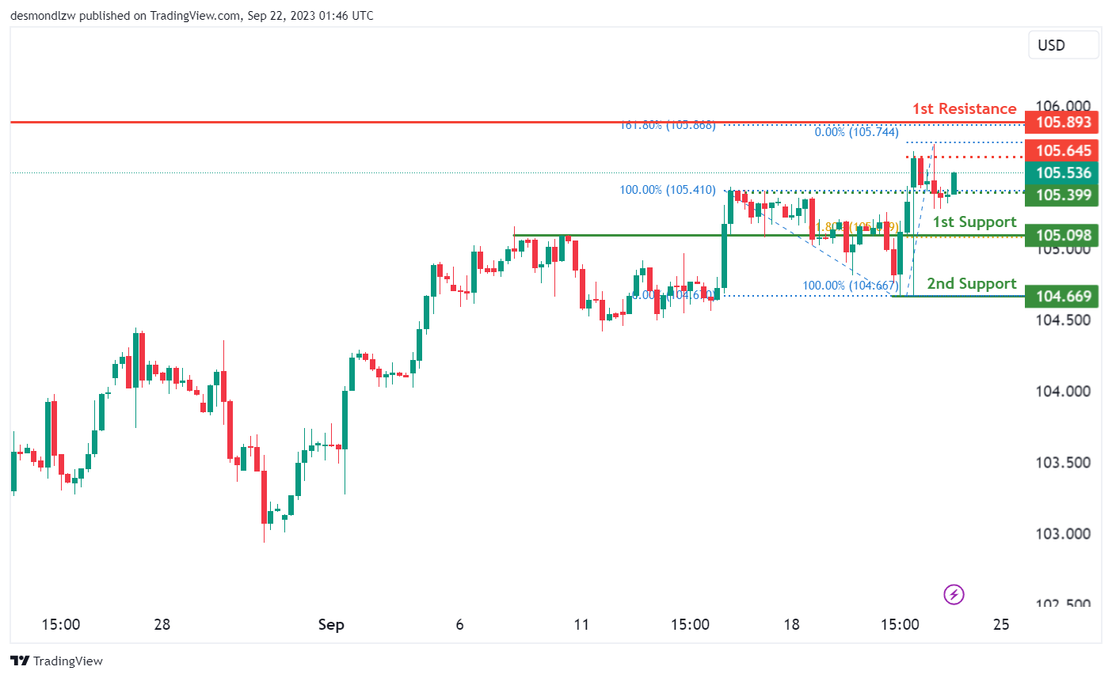
Task: Click the 1st Resistance text label
Action: pyautogui.click(x=964, y=108)
